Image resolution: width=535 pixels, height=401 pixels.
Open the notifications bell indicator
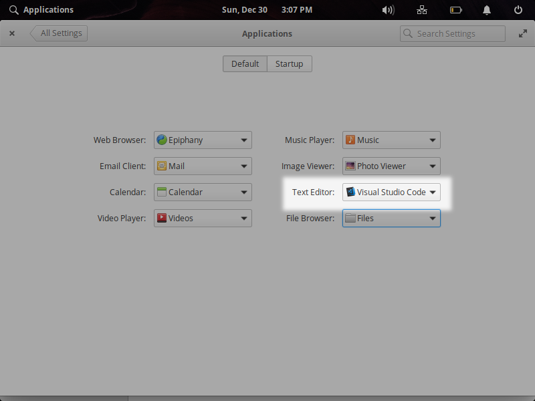click(x=487, y=10)
